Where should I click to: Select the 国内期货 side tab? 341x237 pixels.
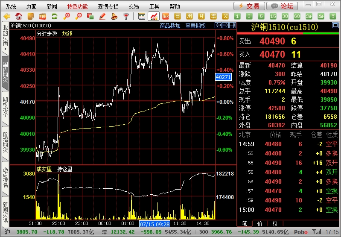click(5, 73)
